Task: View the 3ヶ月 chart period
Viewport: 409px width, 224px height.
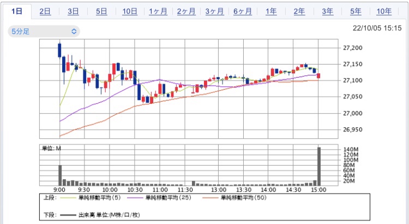Action: pyautogui.click(x=214, y=11)
